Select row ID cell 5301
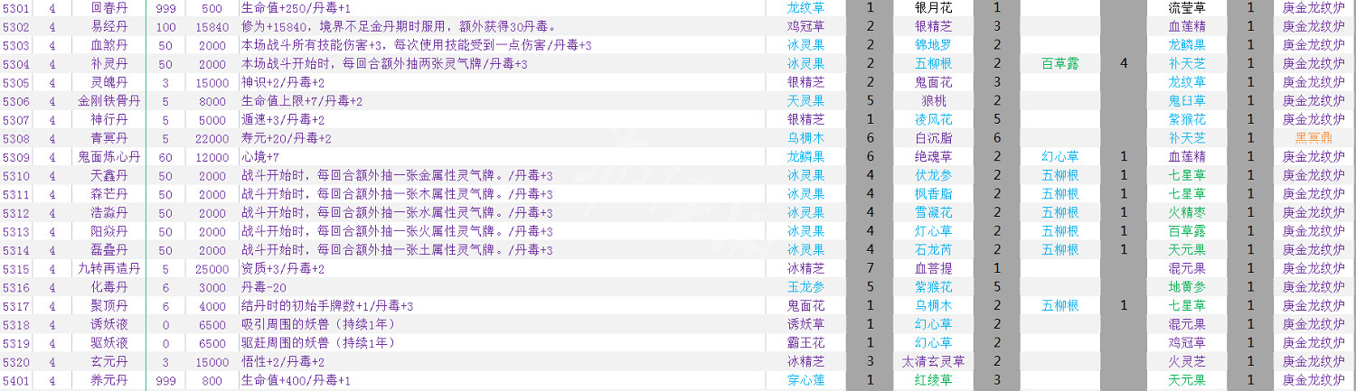Image resolution: width=1356 pixels, height=391 pixels. [16, 7]
